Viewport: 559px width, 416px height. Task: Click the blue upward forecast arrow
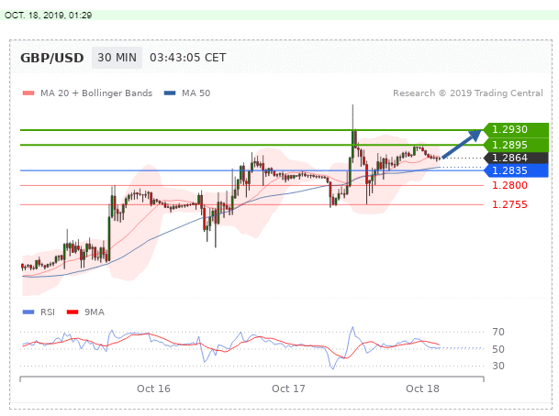[x=462, y=145]
